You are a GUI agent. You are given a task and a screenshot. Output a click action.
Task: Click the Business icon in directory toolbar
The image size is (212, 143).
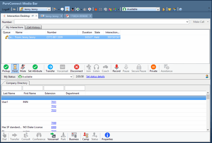pos(74,136)
